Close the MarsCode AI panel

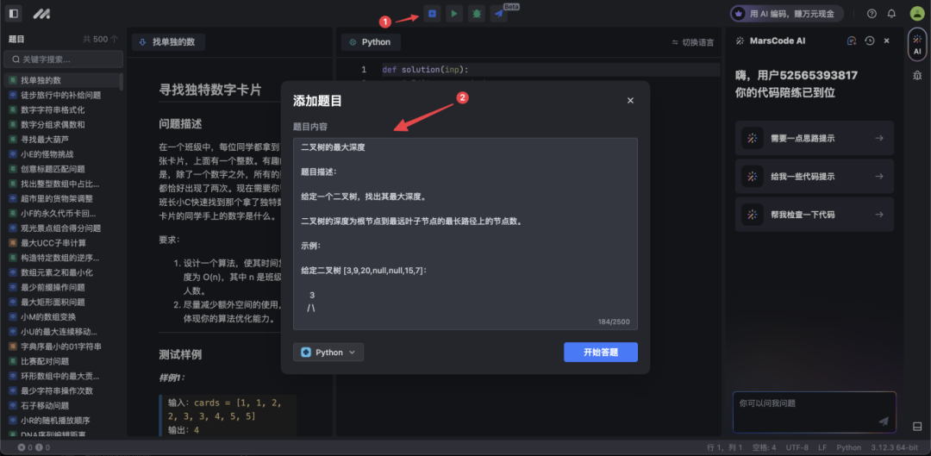[x=886, y=41]
